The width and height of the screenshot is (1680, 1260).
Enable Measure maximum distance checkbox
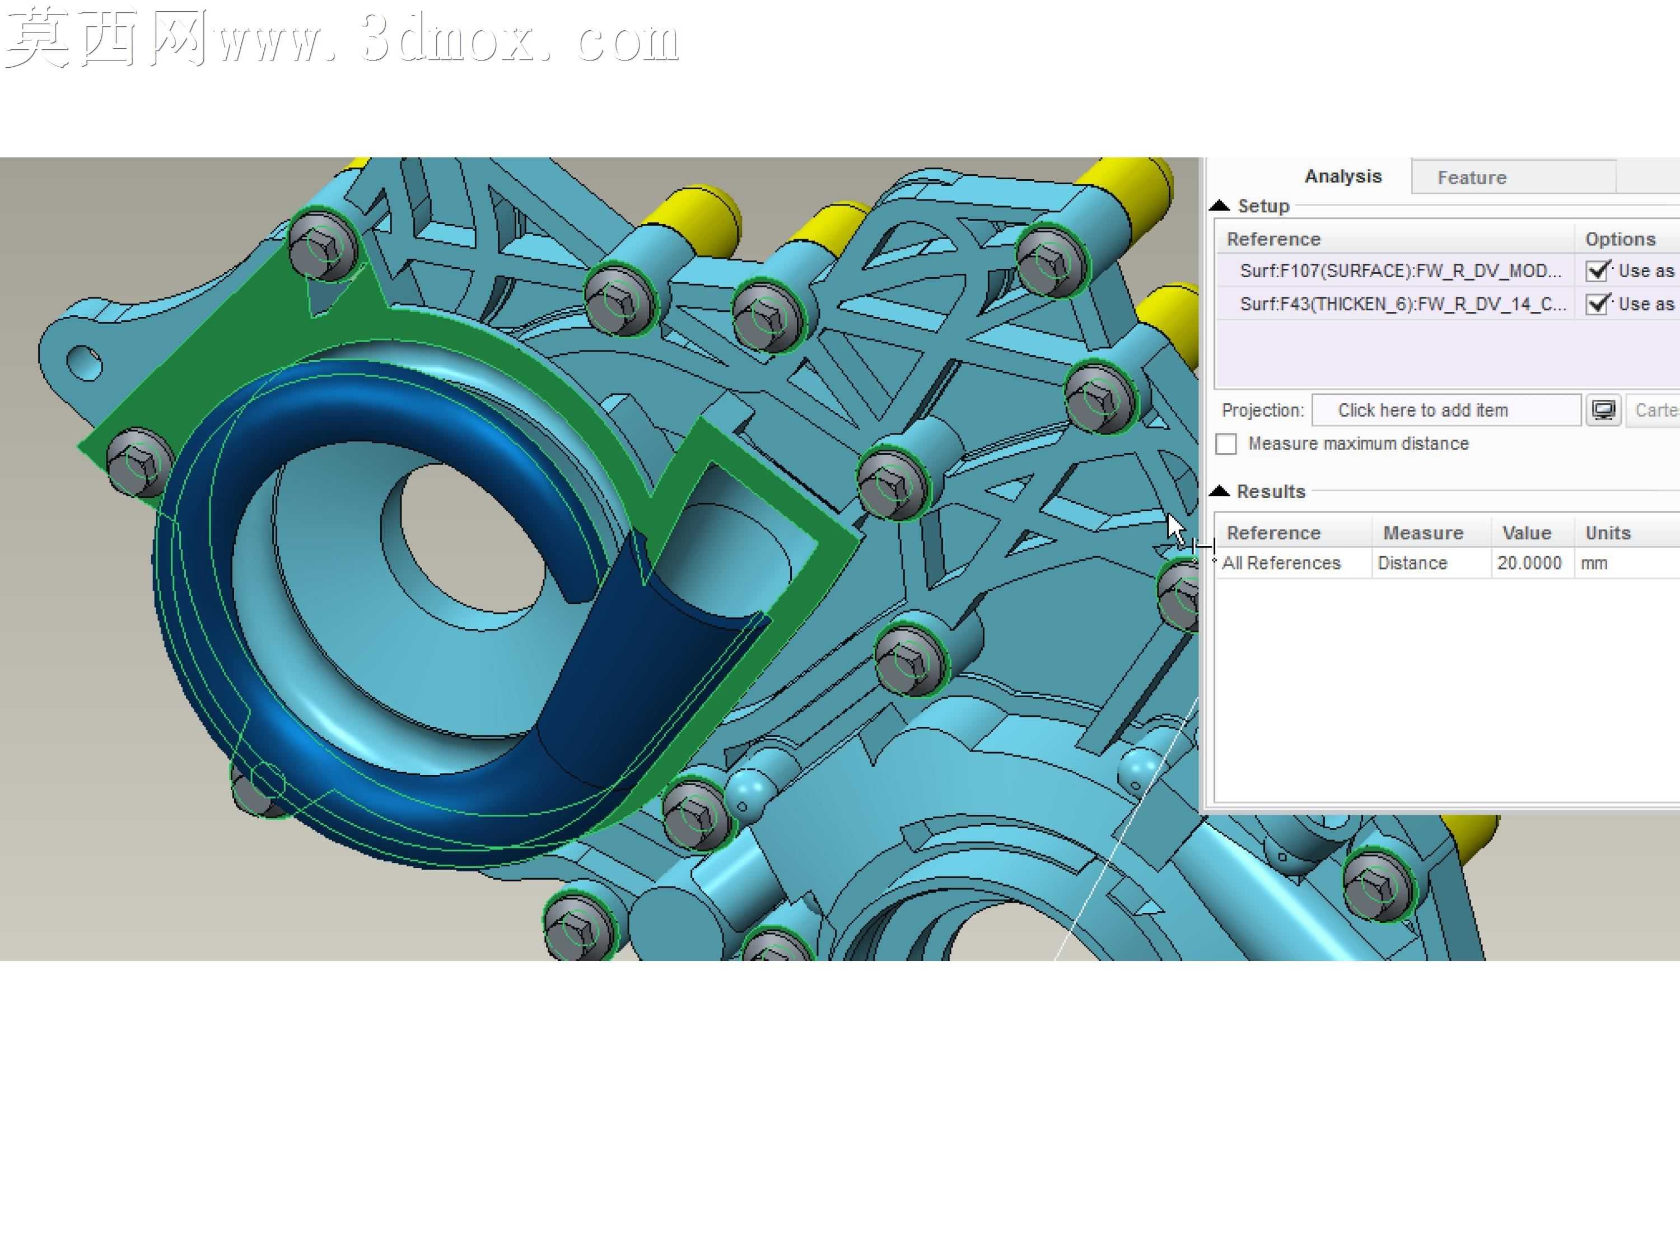(x=1226, y=444)
